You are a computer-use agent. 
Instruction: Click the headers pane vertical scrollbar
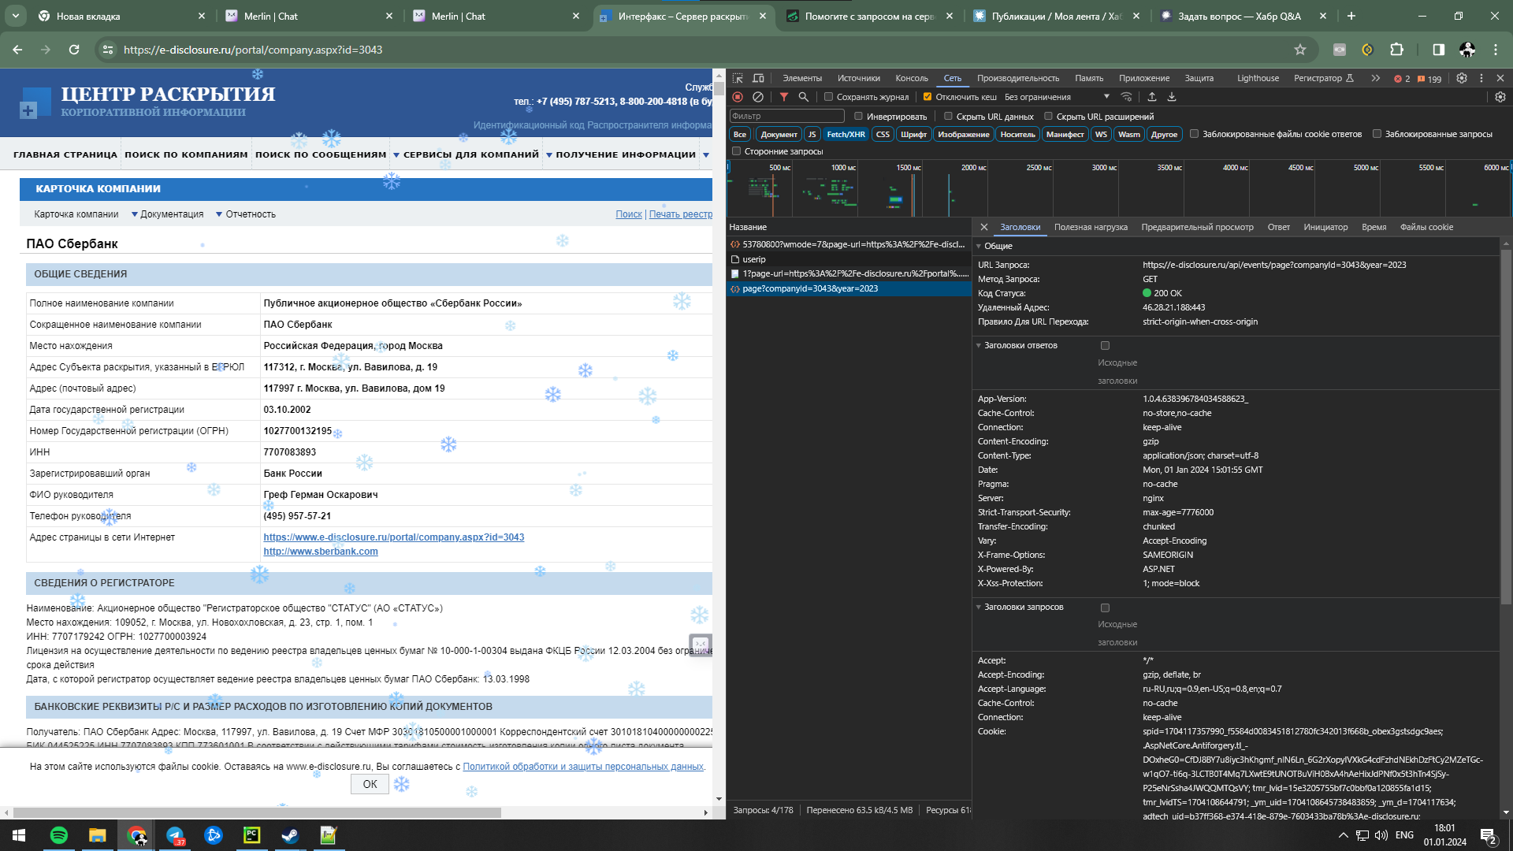[1506, 425]
